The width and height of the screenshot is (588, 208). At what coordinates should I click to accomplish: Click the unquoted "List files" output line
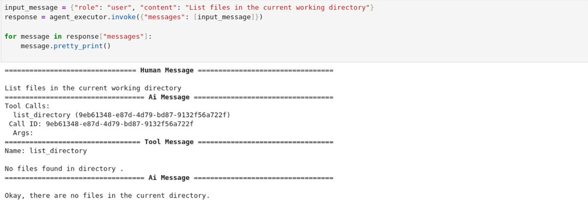click(x=93, y=88)
